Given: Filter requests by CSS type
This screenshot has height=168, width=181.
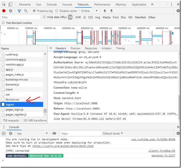Looking at the screenshot, I should coord(90,17).
